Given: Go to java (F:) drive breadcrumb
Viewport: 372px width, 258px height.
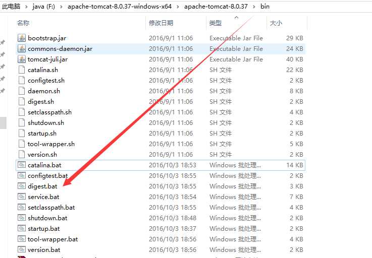Looking at the screenshot, I should coord(43,7).
